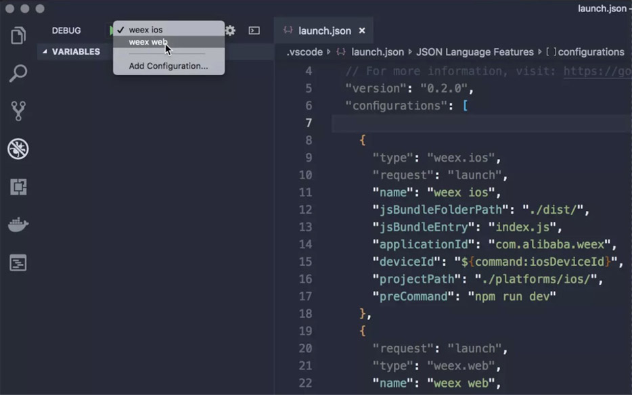Open the Debug view icon

click(18, 149)
